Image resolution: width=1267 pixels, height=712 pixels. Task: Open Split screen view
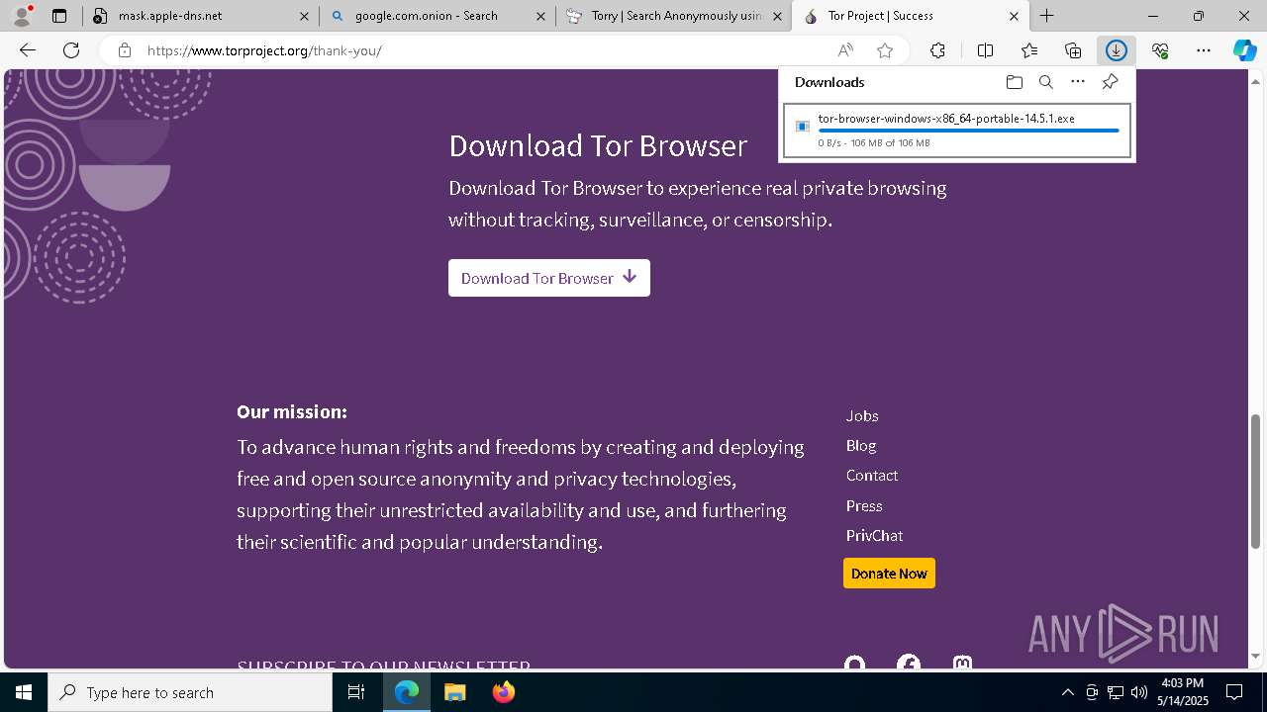point(985,50)
